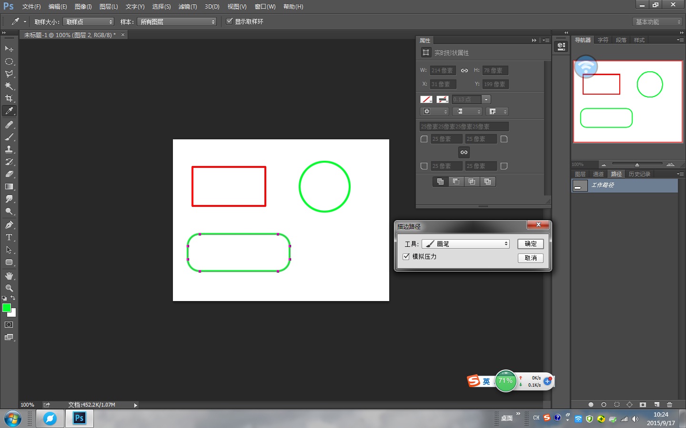Viewport: 686px width, 428px height.
Task: Toggle Quick Mask mode
Action: [9, 325]
